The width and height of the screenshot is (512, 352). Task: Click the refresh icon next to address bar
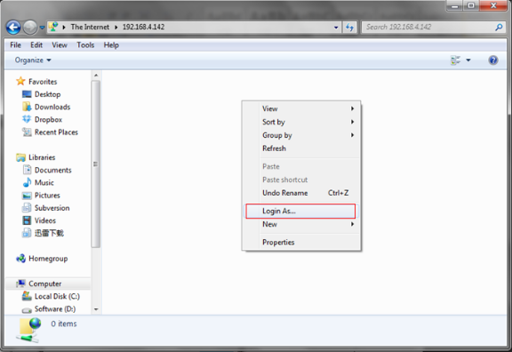(x=349, y=28)
